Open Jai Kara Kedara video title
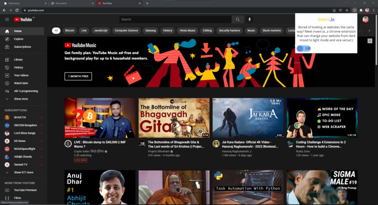 click(x=250, y=144)
